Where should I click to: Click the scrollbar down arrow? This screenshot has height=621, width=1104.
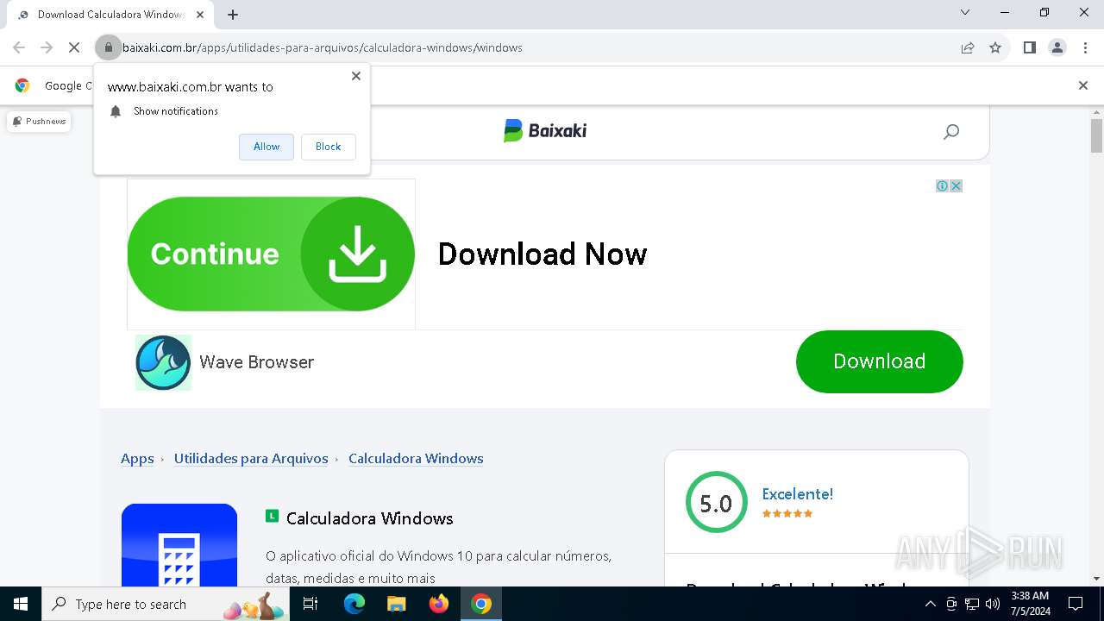click(x=1096, y=579)
